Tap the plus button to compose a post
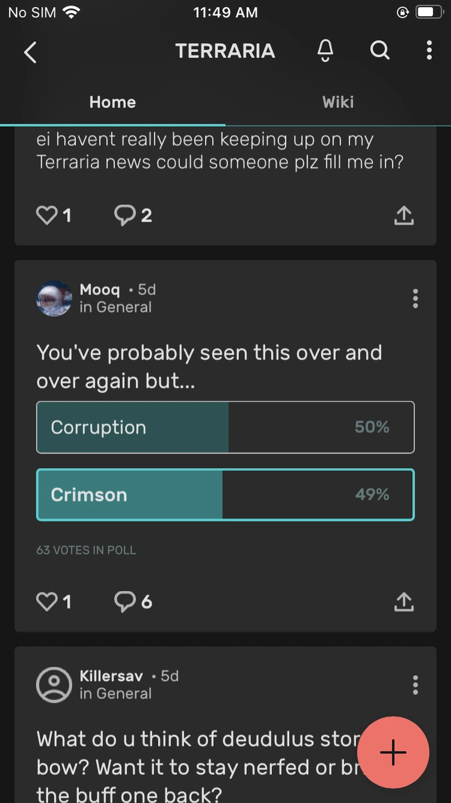The height and width of the screenshot is (803, 451). point(393,753)
